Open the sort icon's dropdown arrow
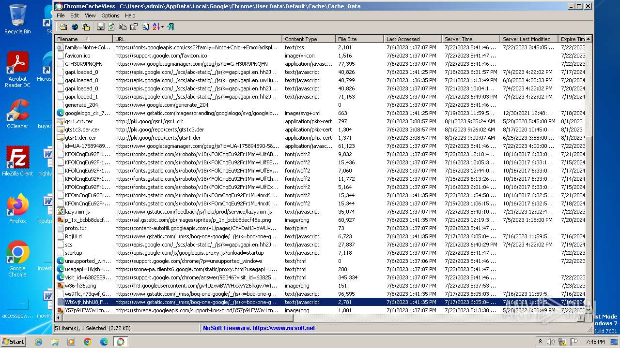This screenshot has width=620, height=348. 162,27
